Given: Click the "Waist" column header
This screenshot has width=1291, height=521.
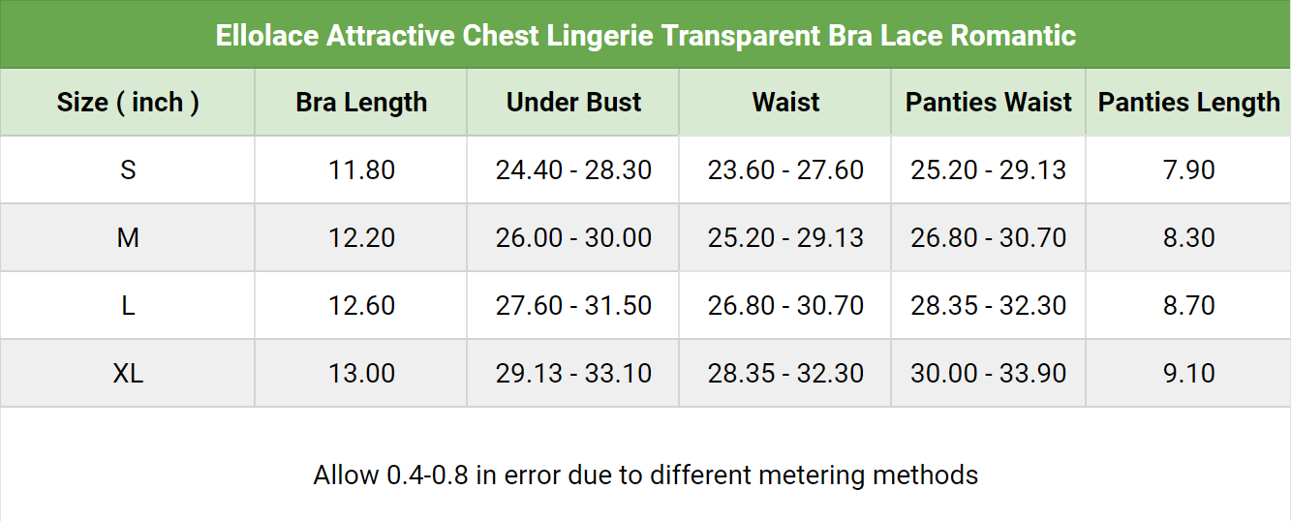Looking at the screenshot, I should point(785,103).
